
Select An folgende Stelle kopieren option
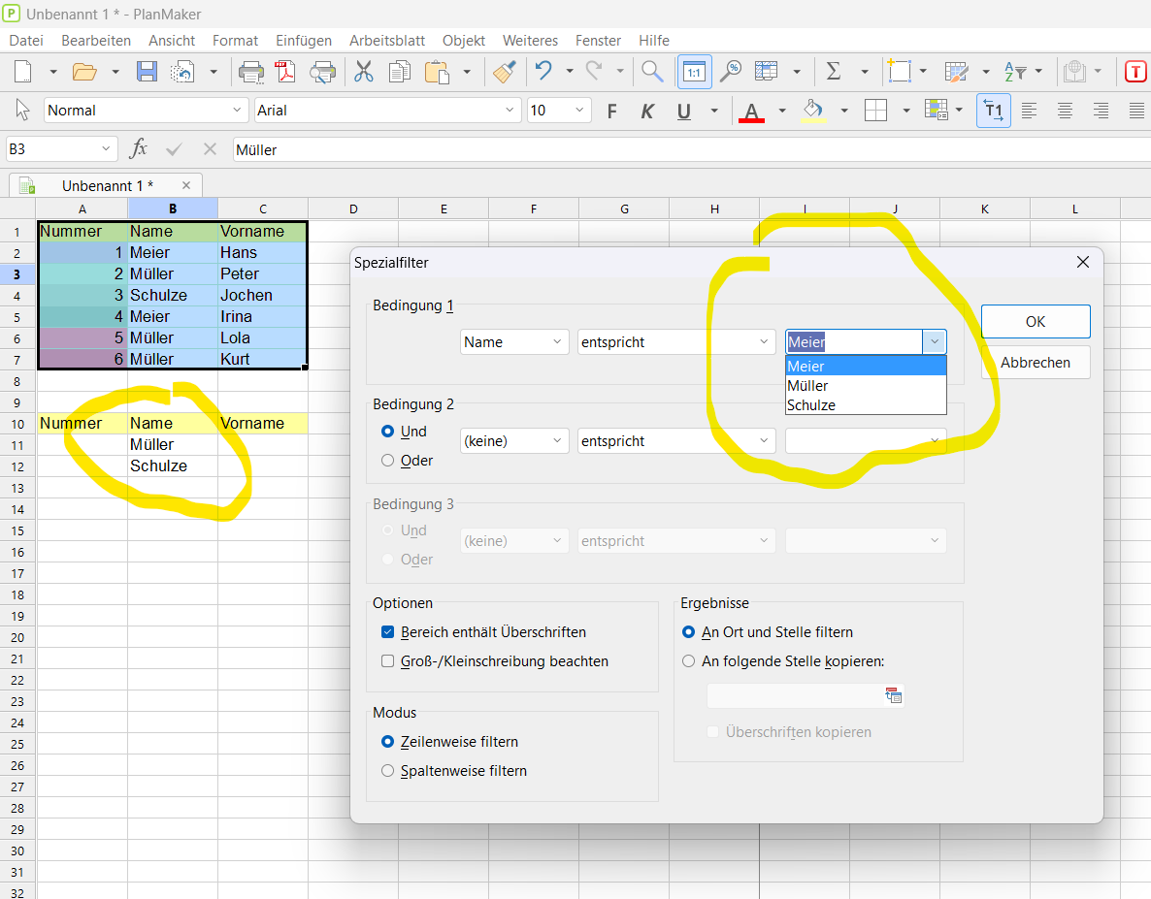click(688, 661)
